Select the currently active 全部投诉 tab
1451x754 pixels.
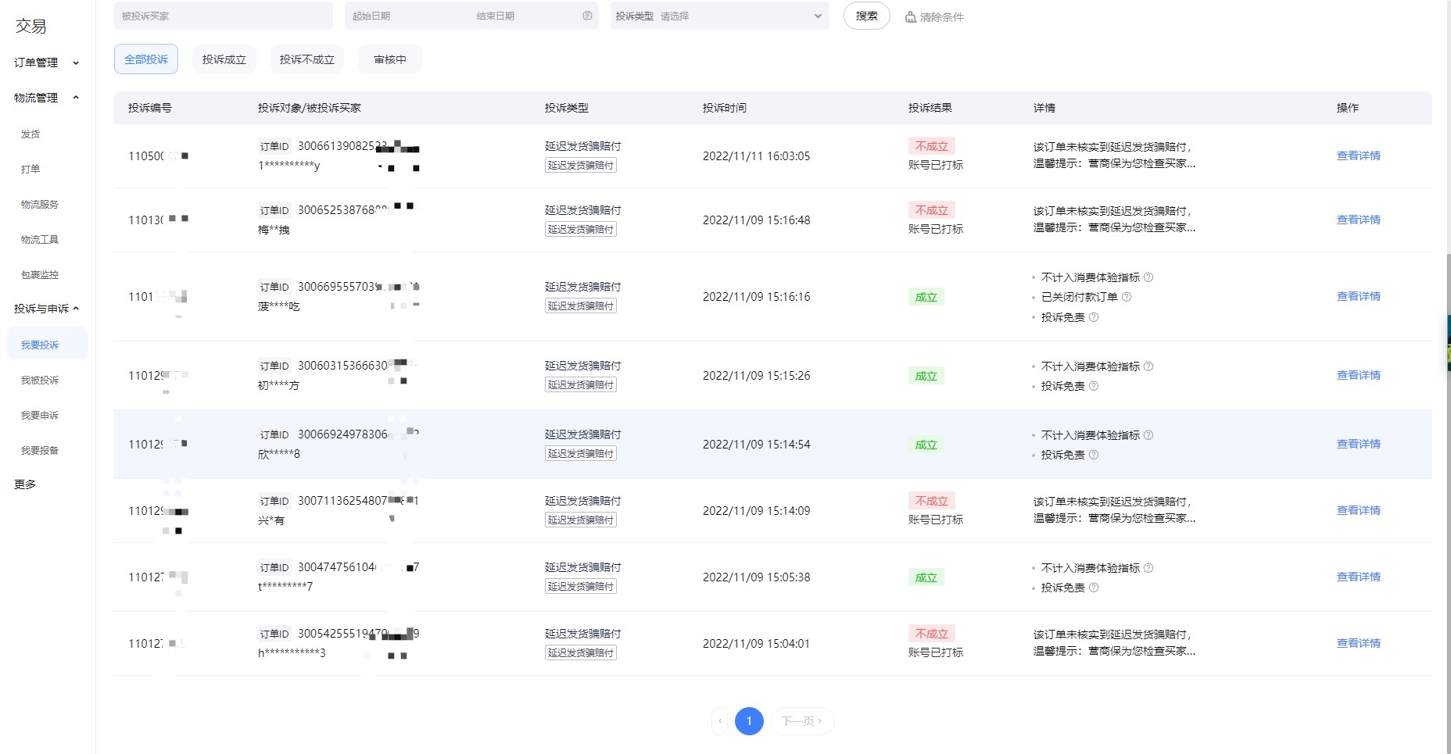[145, 59]
